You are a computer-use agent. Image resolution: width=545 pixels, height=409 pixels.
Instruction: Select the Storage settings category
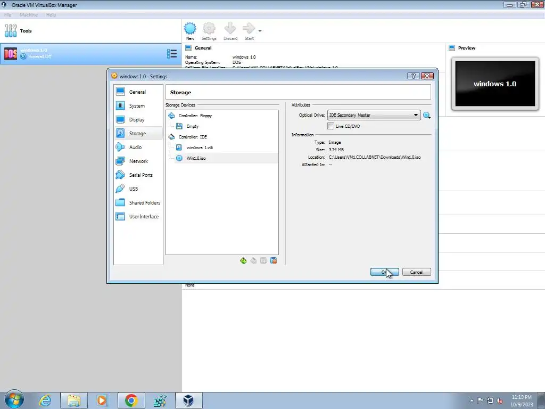tap(138, 134)
